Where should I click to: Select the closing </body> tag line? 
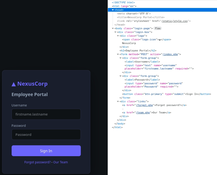click(120, 124)
